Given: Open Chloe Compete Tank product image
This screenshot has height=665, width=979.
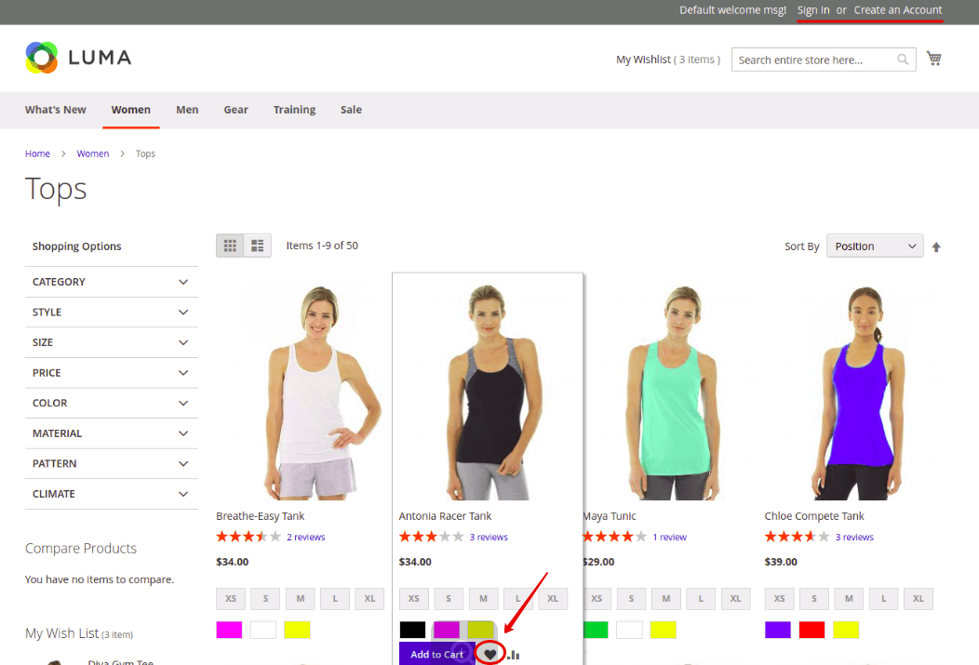Looking at the screenshot, I should coord(857,391).
